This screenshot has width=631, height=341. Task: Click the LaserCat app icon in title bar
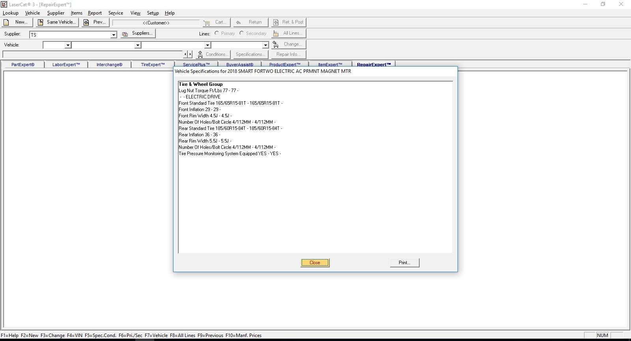point(4,4)
